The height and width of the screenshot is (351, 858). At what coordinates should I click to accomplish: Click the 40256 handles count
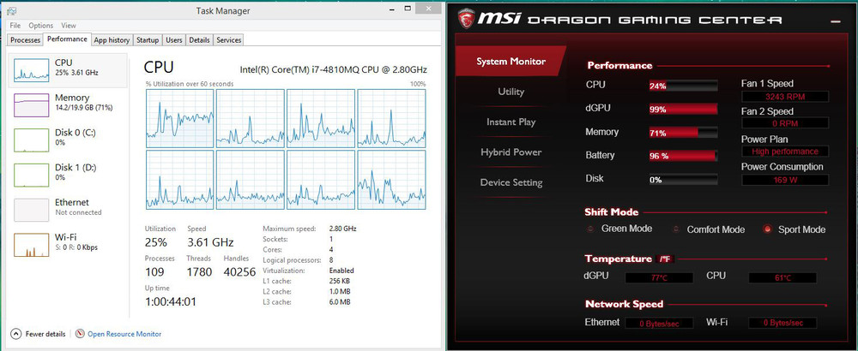(x=239, y=272)
